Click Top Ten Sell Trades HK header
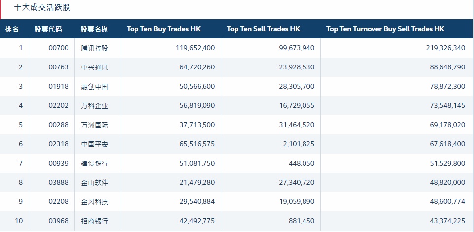The width and height of the screenshot is (474, 232). coord(263,29)
